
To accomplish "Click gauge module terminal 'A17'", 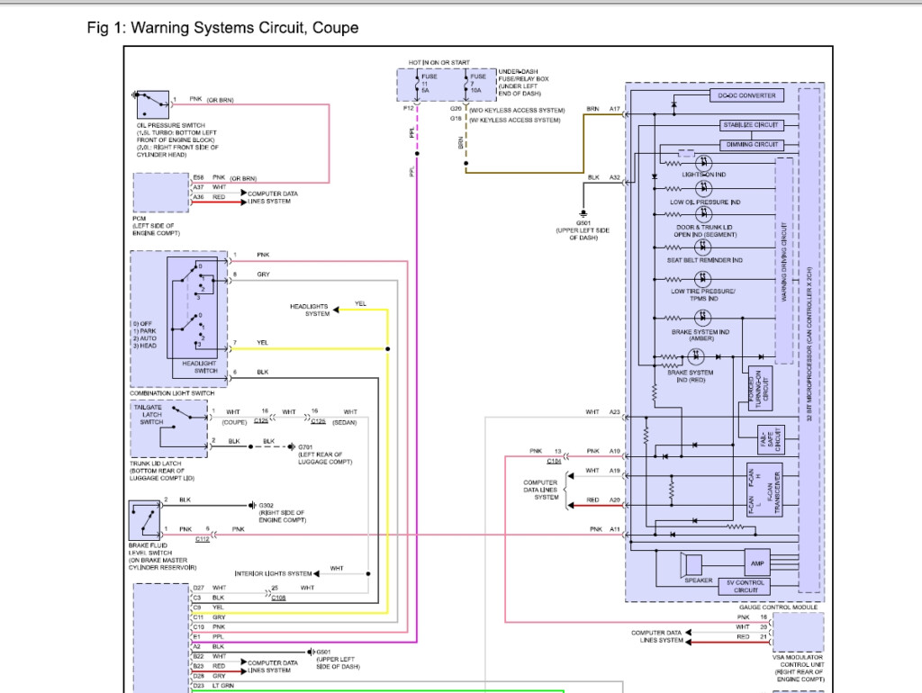I will coord(614,109).
